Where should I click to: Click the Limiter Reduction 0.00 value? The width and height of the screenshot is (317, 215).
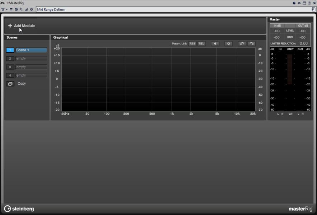(x=303, y=43)
